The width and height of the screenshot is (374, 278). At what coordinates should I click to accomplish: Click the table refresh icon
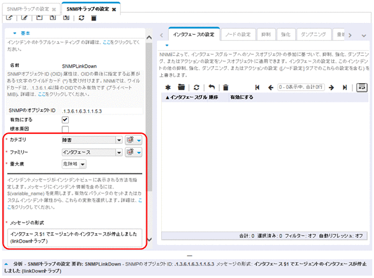point(196,87)
